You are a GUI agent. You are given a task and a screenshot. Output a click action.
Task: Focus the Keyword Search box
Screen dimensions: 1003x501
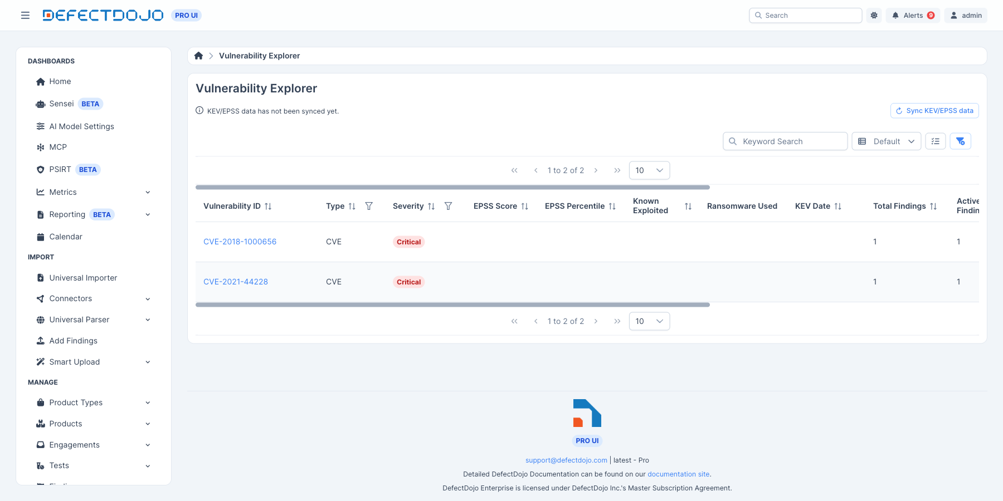785,141
